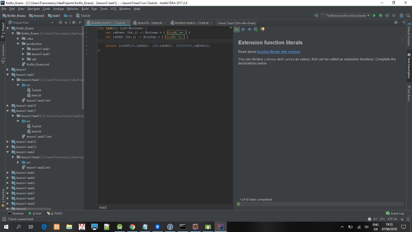This screenshot has width=412, height=232.
Task: Collapse the root Kotlin_Koans tree node
Action: [8, 28]
